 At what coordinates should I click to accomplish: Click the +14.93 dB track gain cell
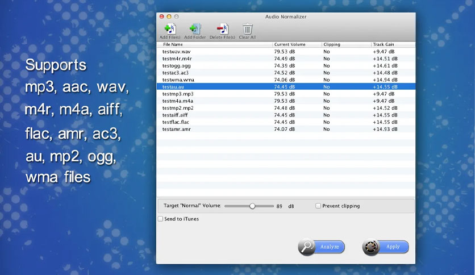click(385, 129)
